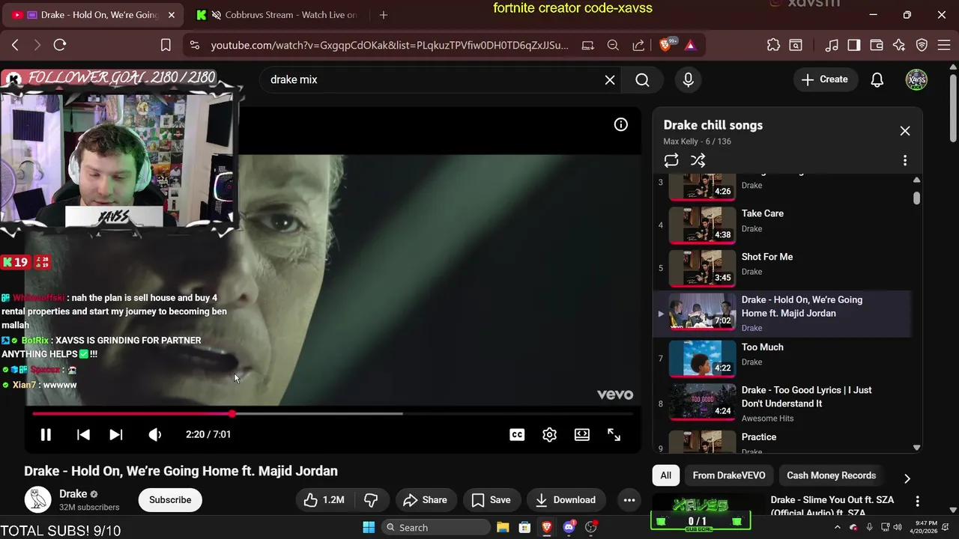Toggle loop playlist in Drake chill songs

(x=671, y=160)
